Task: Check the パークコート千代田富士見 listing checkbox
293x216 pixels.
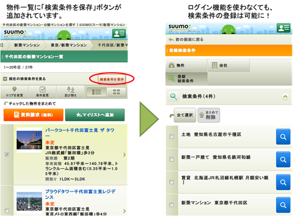Action: pyautogui.click(x=6, y=154)
